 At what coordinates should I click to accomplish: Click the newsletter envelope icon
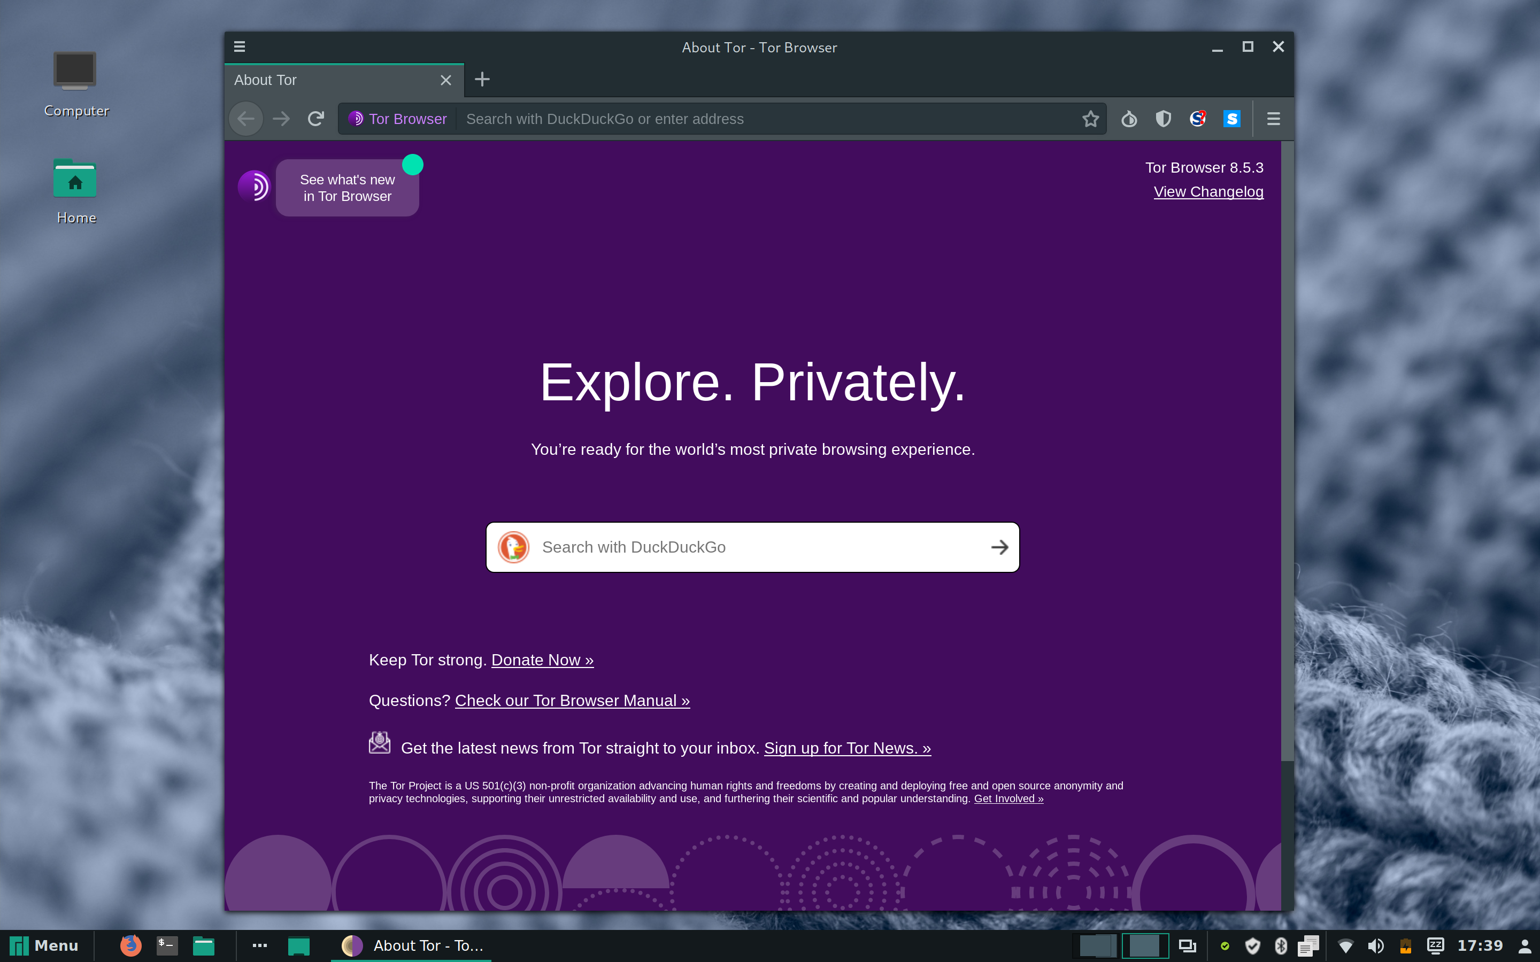click(380, 742)
